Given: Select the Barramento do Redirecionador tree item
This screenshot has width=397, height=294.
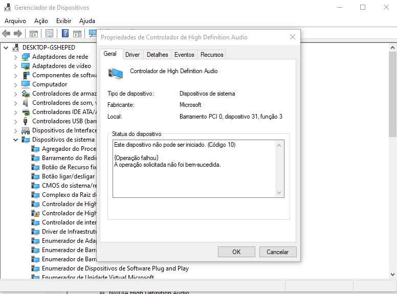Looking at the screenshot, I should coord(69,158).
